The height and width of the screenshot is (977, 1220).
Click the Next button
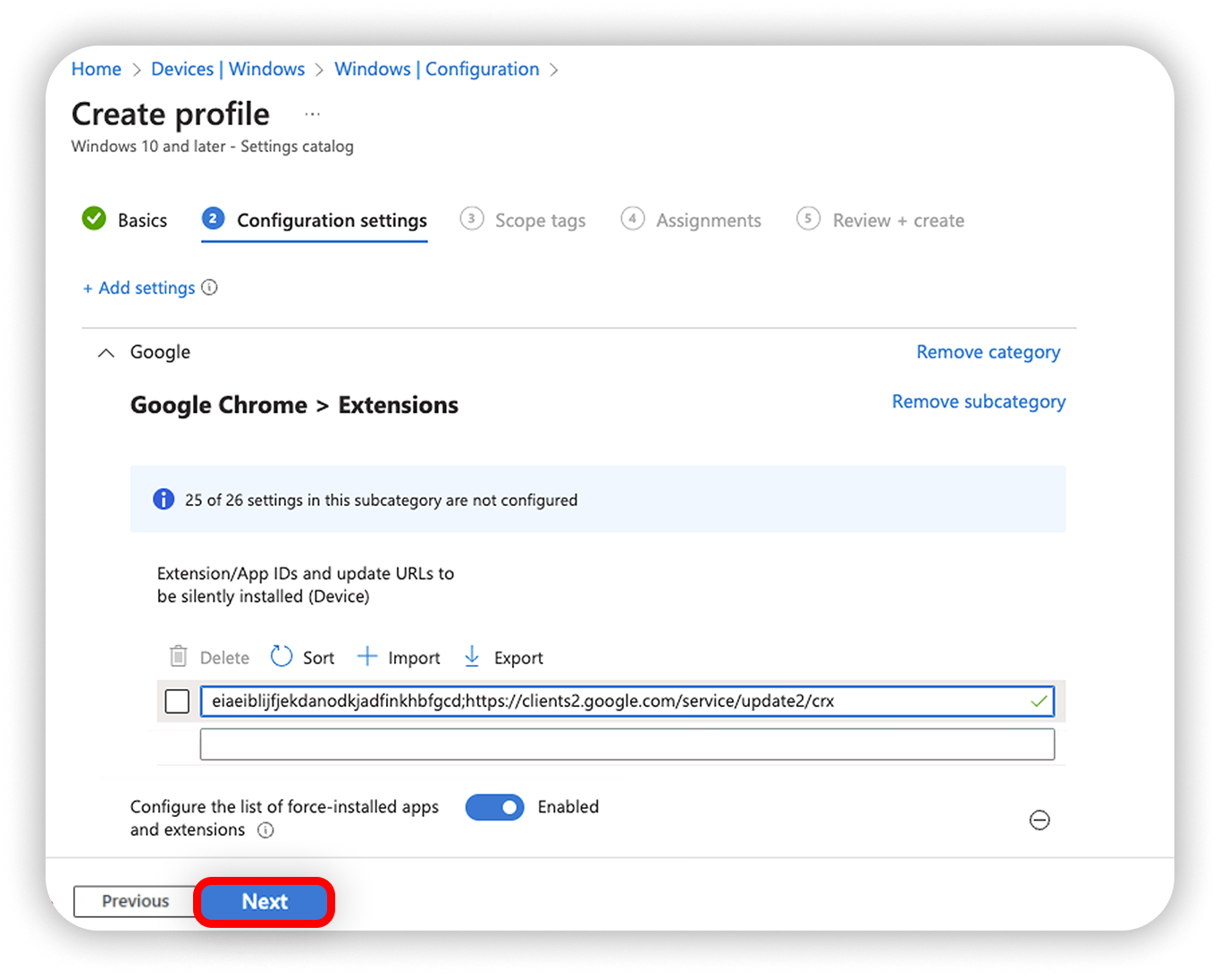265,901
